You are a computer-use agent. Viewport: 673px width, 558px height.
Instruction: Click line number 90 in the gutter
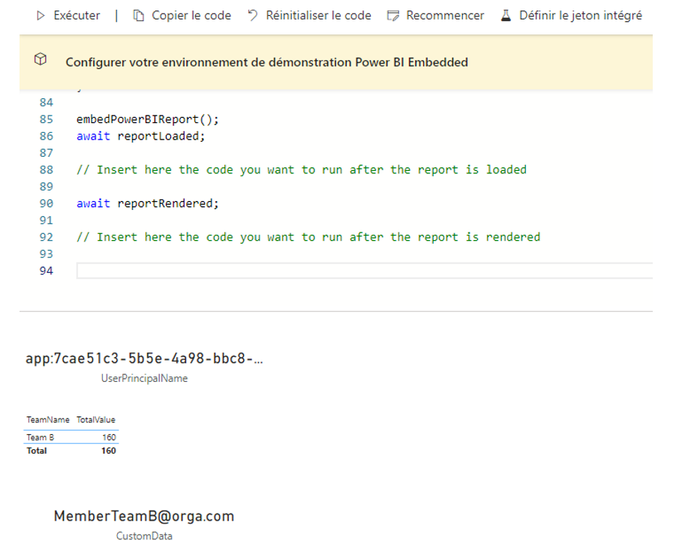pos(47,203)
